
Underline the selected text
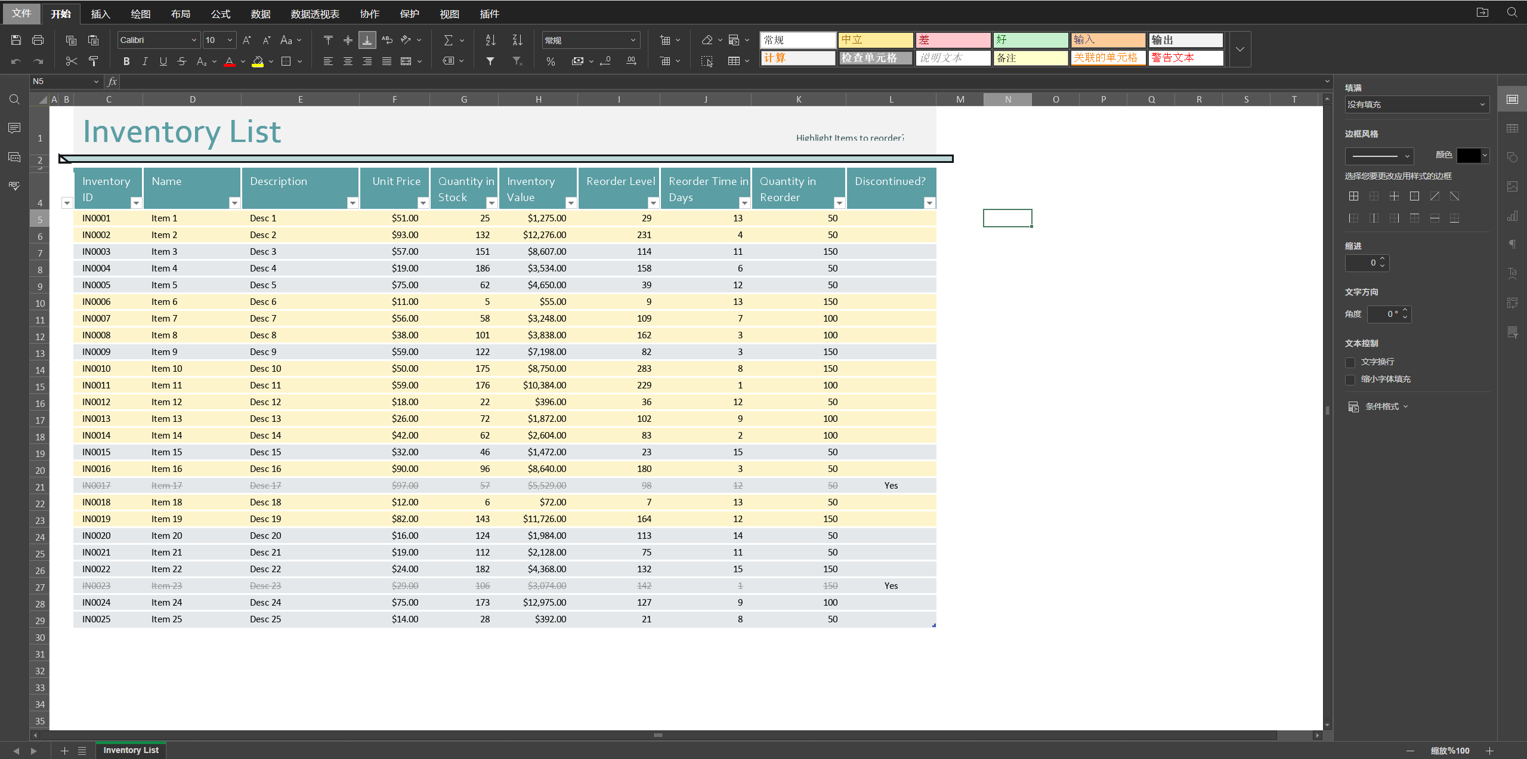(x=163, y=61)
